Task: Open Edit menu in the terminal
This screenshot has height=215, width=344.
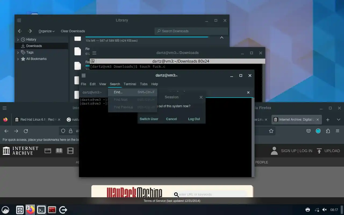Action: tap(93, 84)
